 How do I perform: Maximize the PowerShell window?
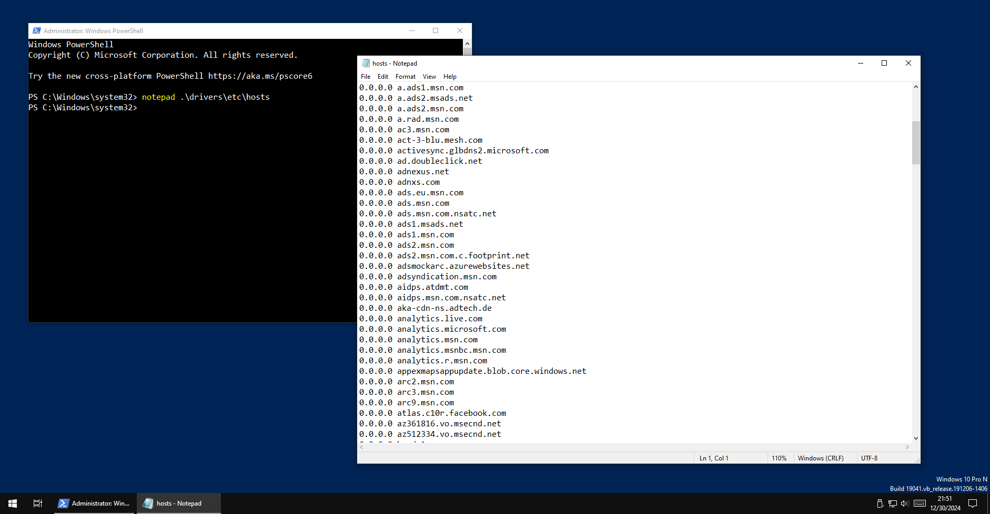point(436,30)
